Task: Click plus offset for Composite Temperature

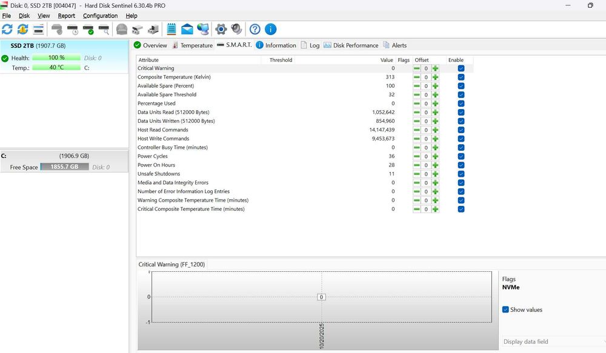Action: (435, 78)
